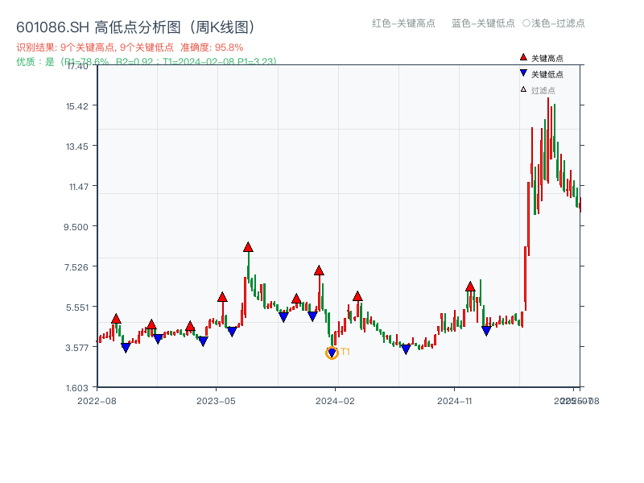Click the leftmost red 关键高点 triangle on the chart

pos(116,318)
